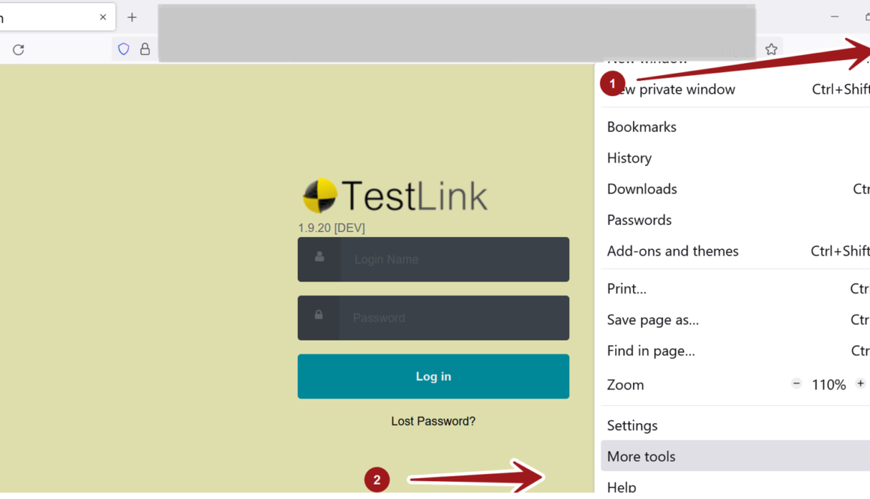The width and height of the screenshot is (870, 499).
Task: Reset zoom by clicking the 110% value
Action: tap(829, 385)
